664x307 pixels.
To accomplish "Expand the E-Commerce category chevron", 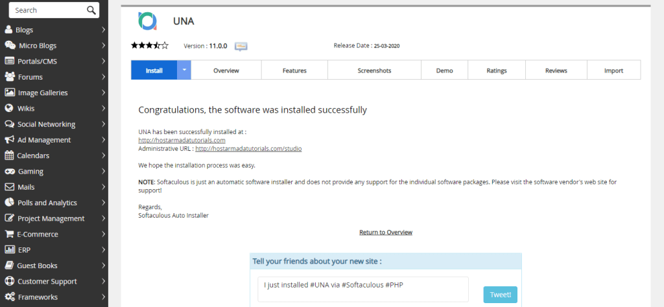I will [x=103, y=234].
